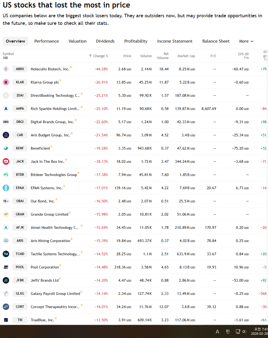Open the Grande Group Limited name link

click(50, 214)
